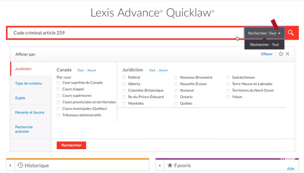Enable the Québec jurisdiction checkbox
The width and height of the screenshot is (304, 173).
tap(176, 104)
